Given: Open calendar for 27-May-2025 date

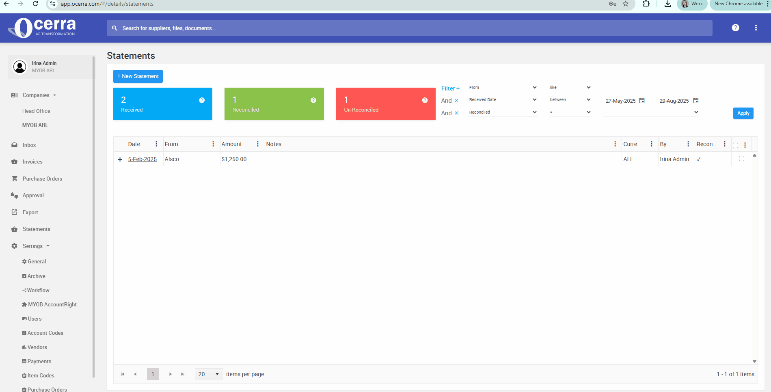Looking at the screenshot, I should pos(642,101).
